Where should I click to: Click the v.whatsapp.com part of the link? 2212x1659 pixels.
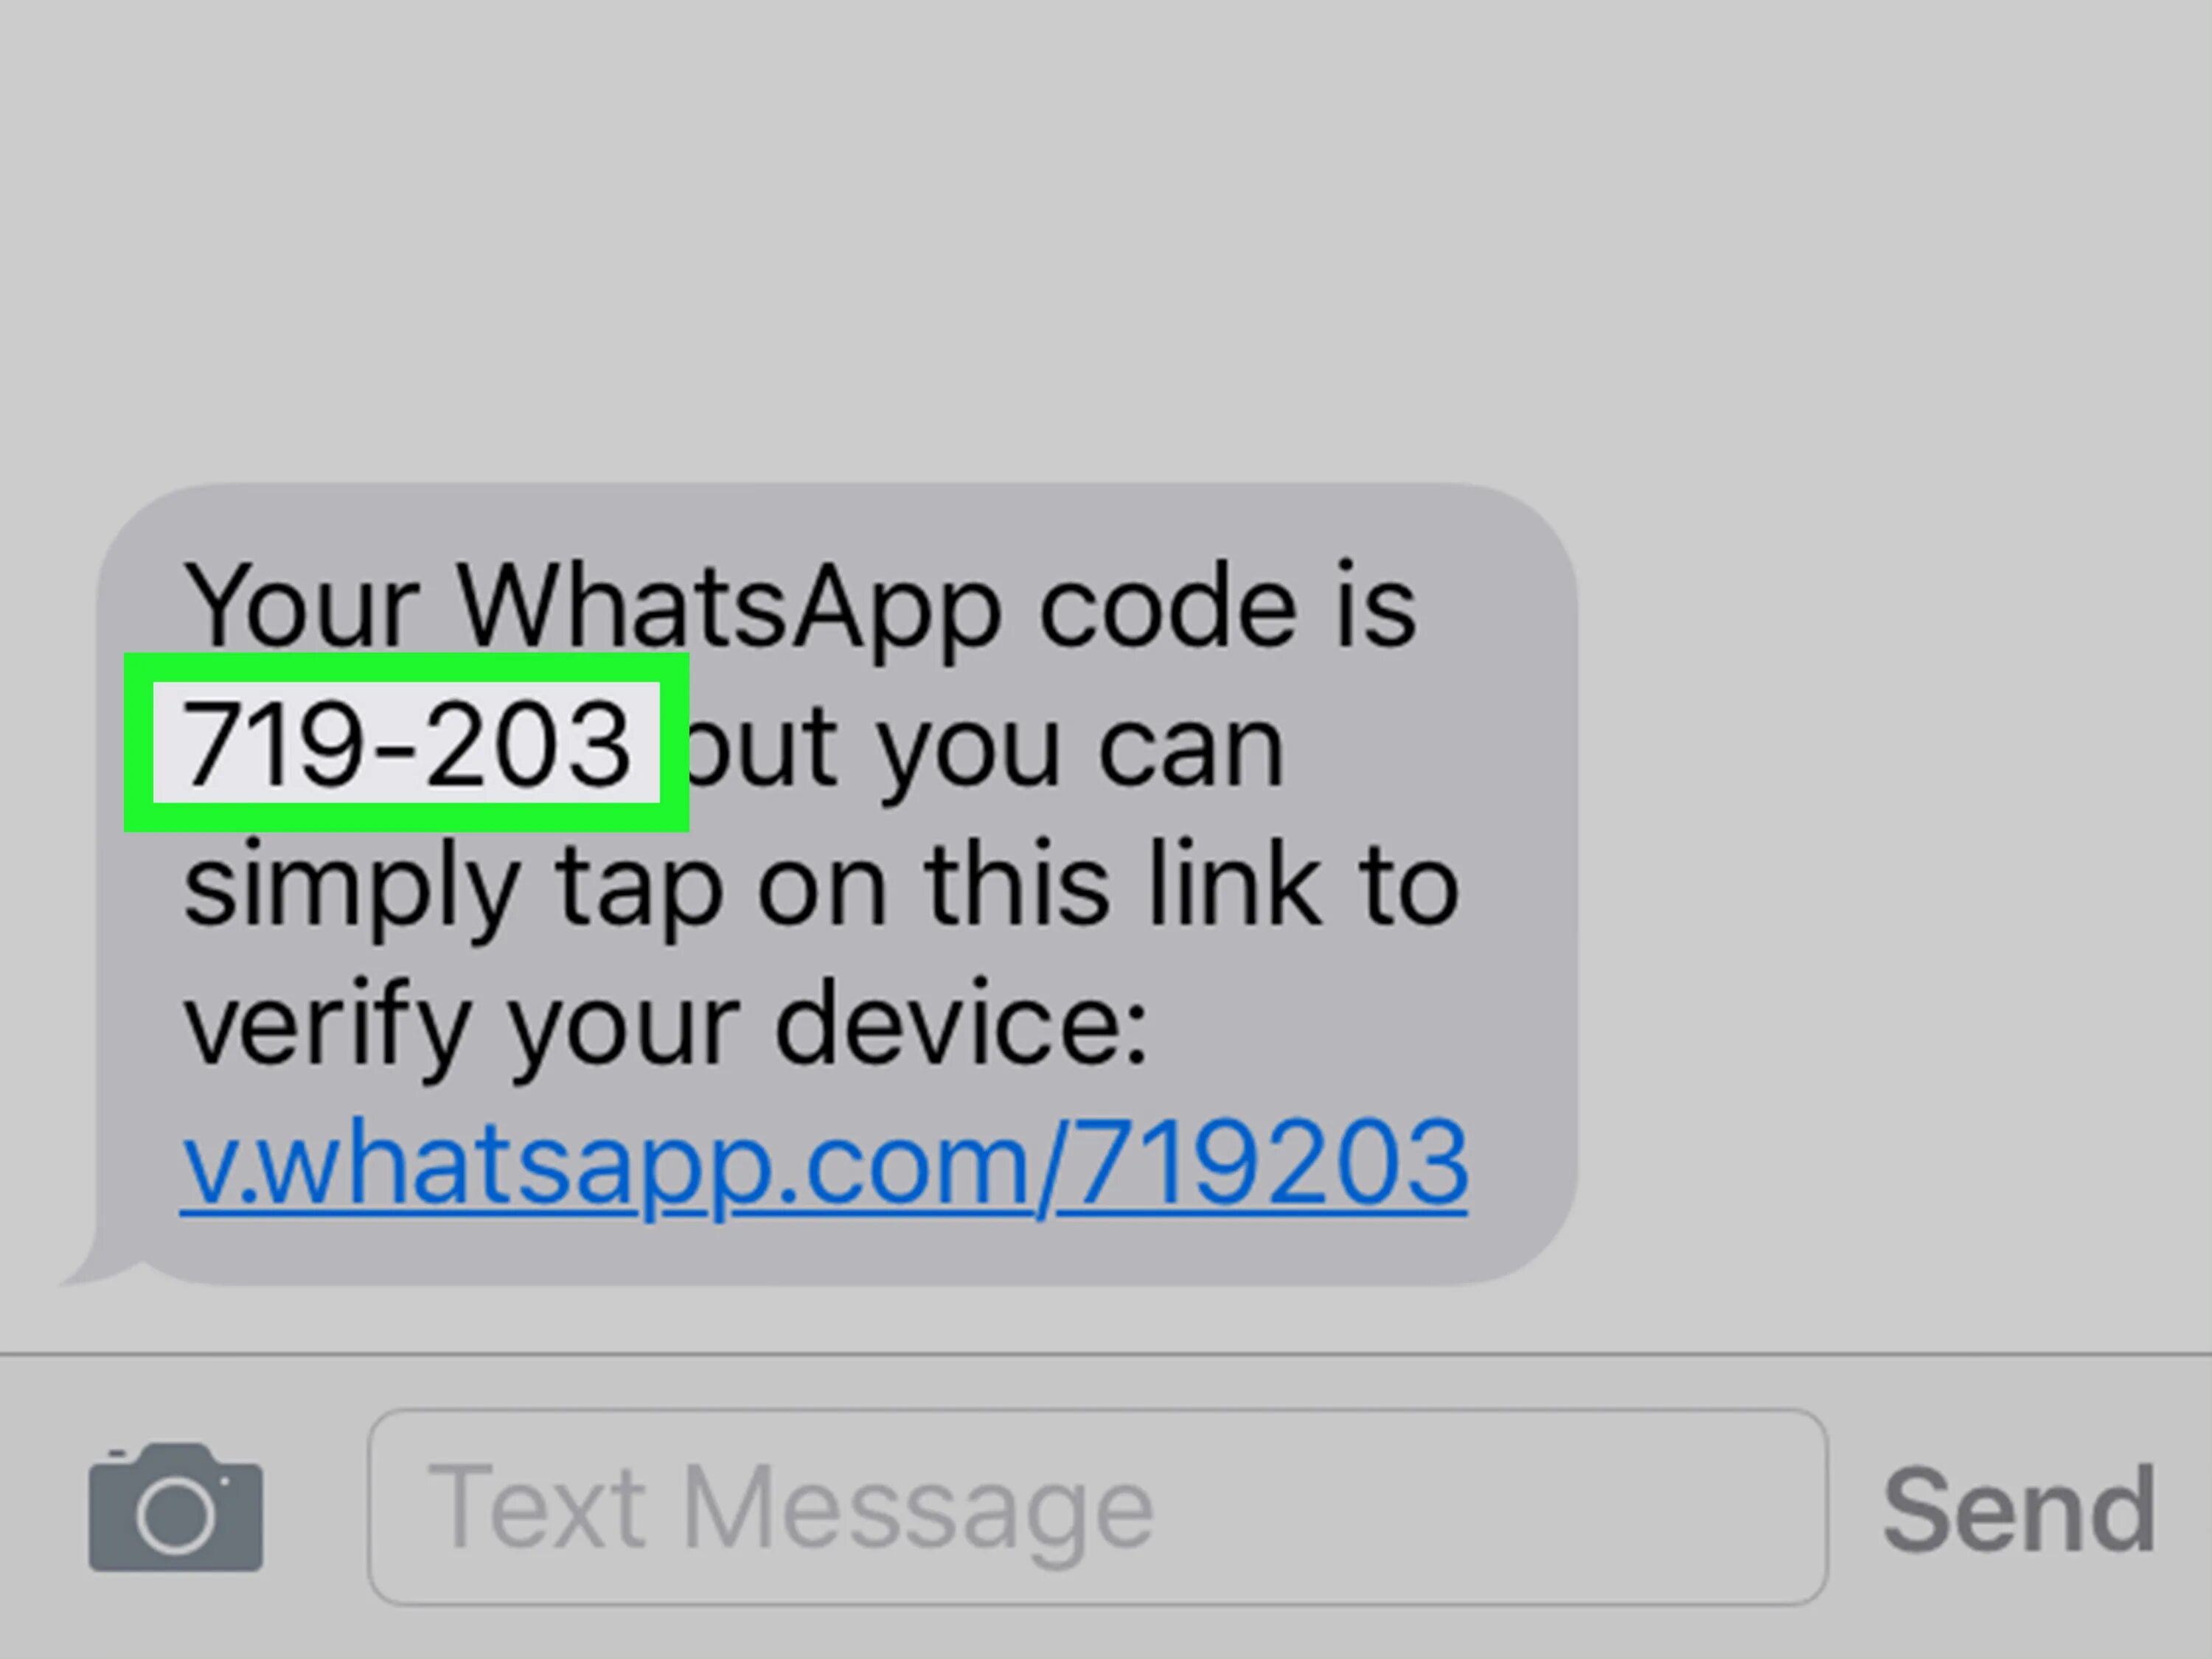(x=608, y=1165)
